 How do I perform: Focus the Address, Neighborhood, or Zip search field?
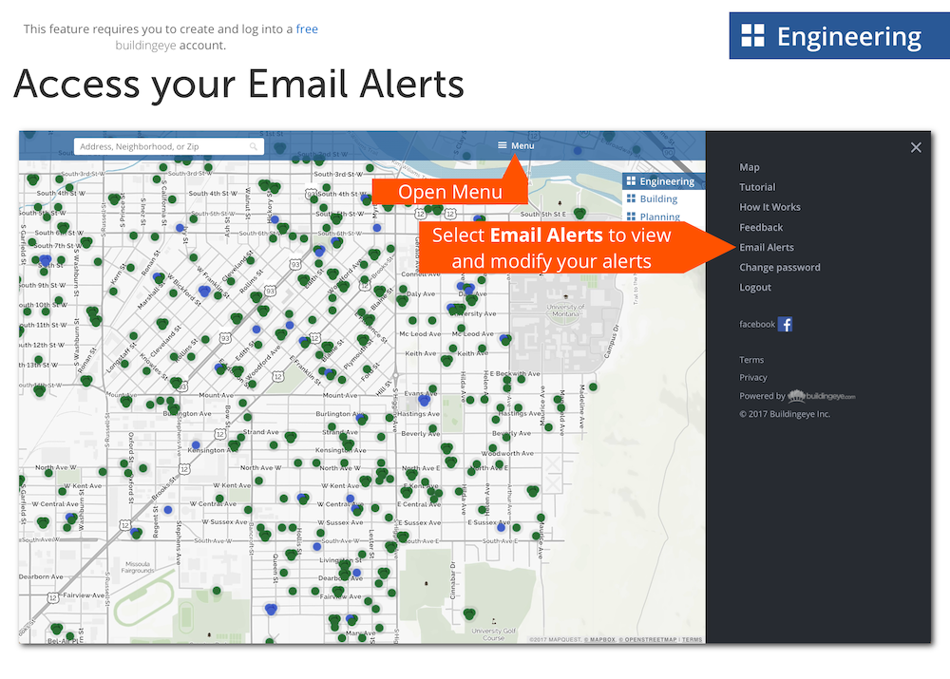pyautogui.click(x=168, y=146)
